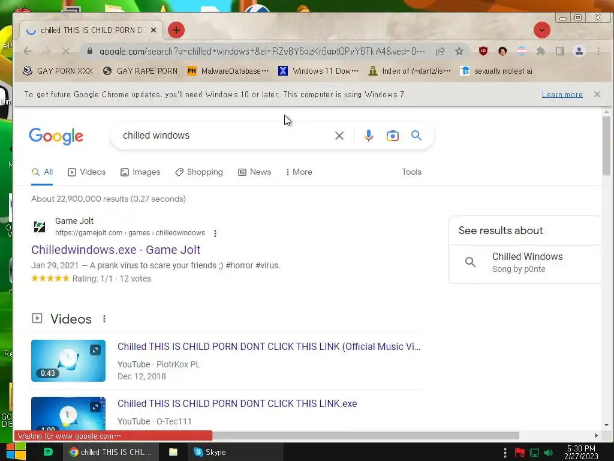Image resolution: width=614 pixels, height=461 pixels.
Task: Expand the More search categories menu
Action: pyautogui.click(x=299, y=172)
